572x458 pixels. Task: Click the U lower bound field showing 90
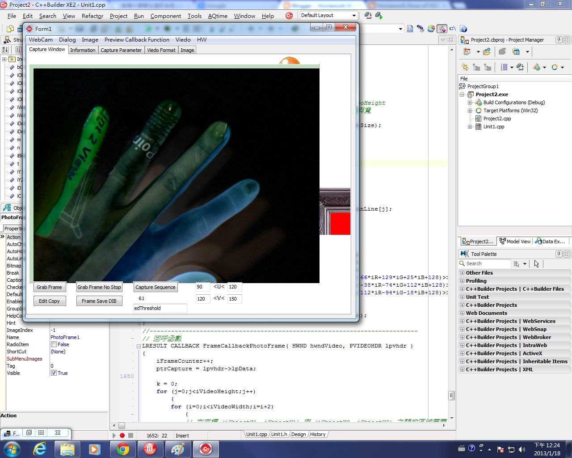tap(203, 287)
